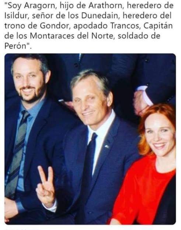The height and width of the screenshot is (230, 181).
Task: Click the word "Trancos" in the text
Action: click(125, 26)
